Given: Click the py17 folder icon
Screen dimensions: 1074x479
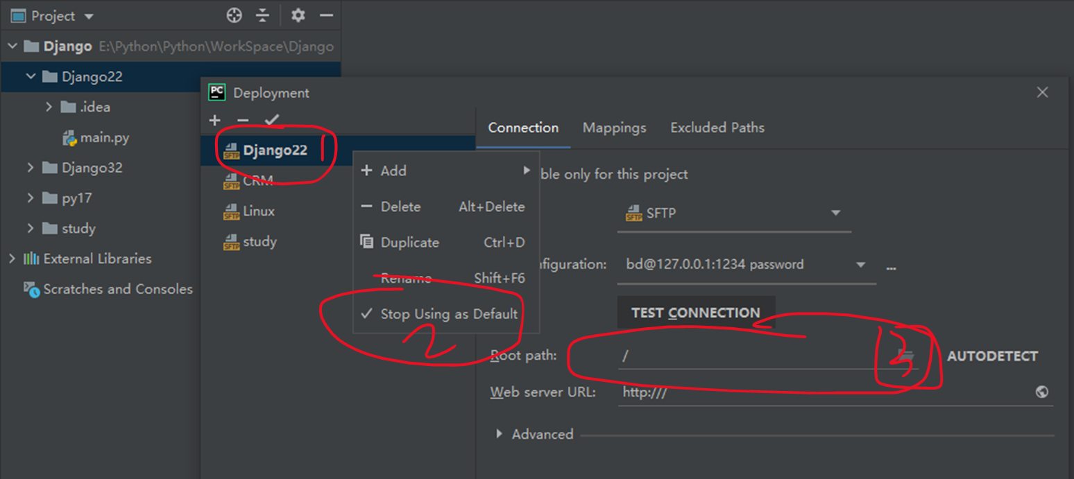Looking at the screenshot, I should [x=49, y=198].
